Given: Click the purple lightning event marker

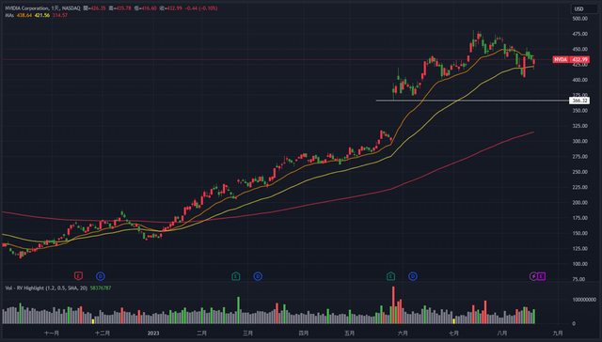Looking at the screenshot, I should tap(533, 276).
